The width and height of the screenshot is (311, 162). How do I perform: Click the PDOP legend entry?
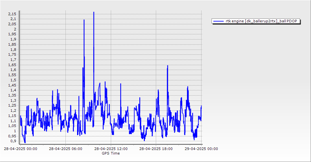(x=256, y=21)
